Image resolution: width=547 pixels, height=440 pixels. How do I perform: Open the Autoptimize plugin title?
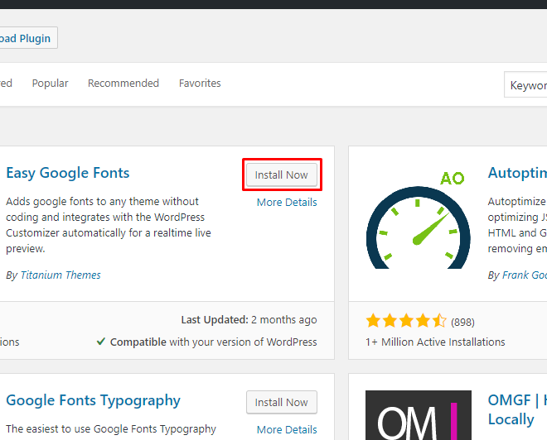click(x=517, y=173)
